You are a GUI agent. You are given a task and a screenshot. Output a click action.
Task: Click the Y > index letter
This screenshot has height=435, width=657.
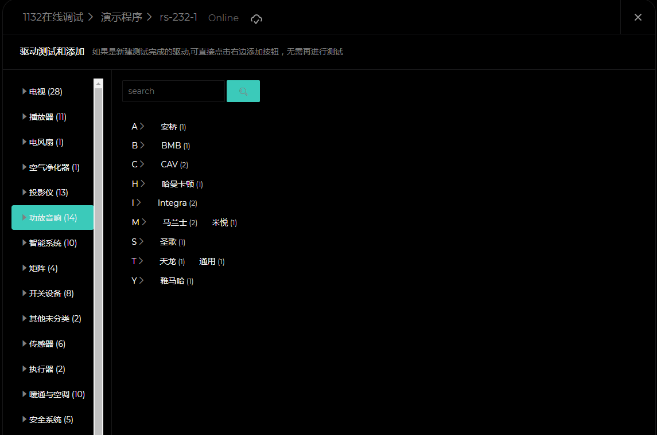(138, 280)
